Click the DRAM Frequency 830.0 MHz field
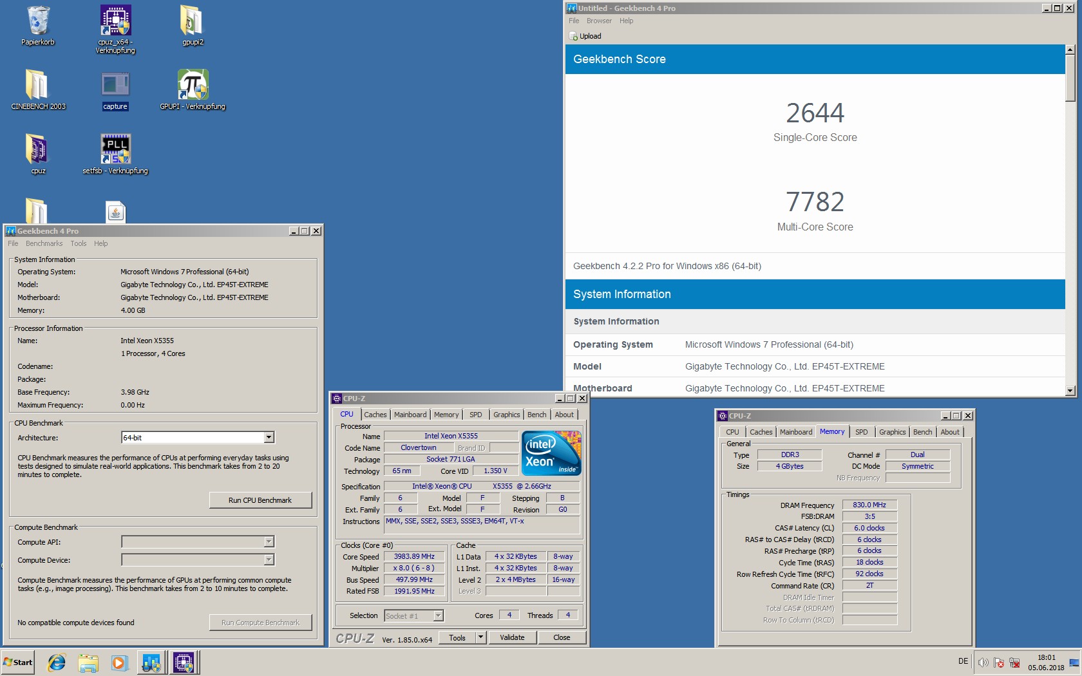Viewport: 1082px width, 676px height. pos(869,505)
